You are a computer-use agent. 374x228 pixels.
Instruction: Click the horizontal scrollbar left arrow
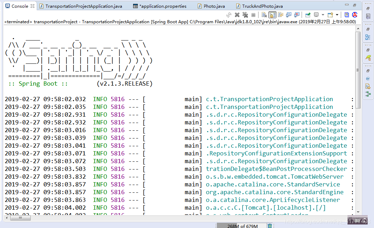tap(7, 218)
